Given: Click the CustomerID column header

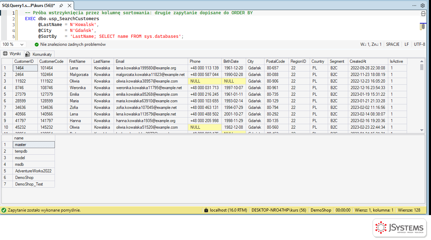Looking at the screenshot, I should point(25,61).
